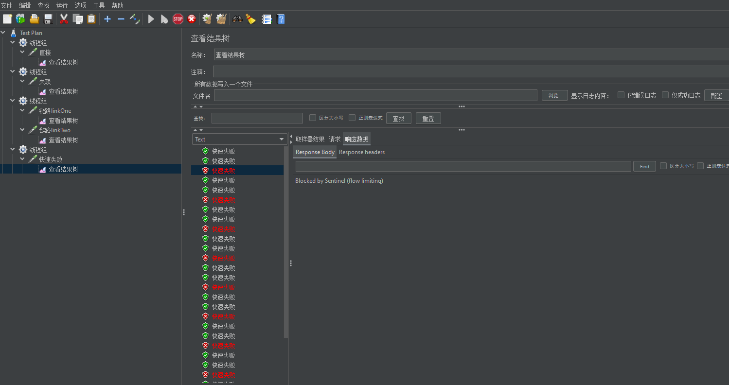Click the Cut scissors icon
Image resolution: width=729 pixels, height=385 pixels.
pos(64,19)
